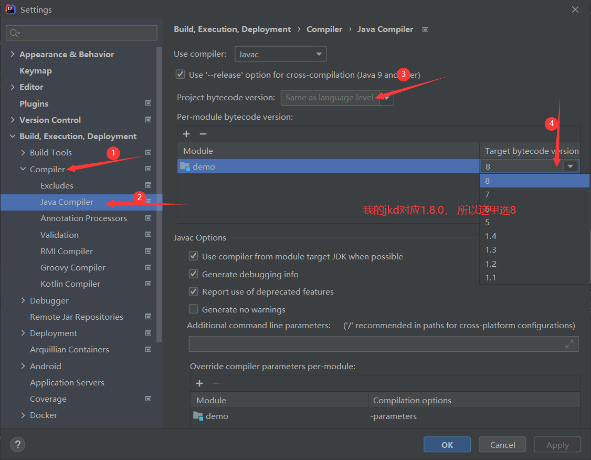The height and width of the screenshot is (460, 591).
Task: Click the Apply button
Action: click(x=557, y=445)
